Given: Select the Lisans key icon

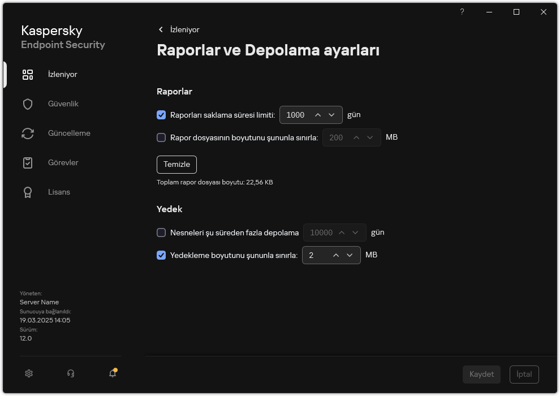Looking at the screenshot, I should tap(27, 192).
